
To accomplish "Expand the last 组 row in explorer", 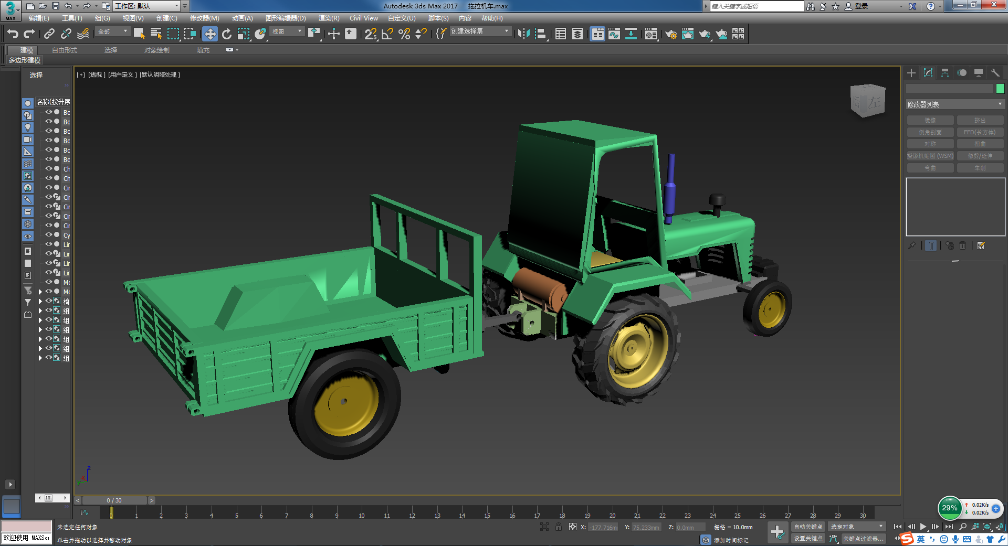I will 40,358.
